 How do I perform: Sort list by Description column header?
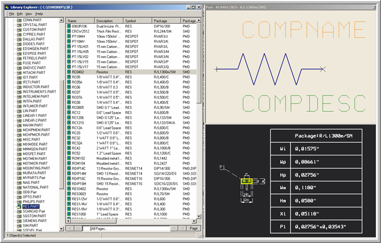tap(109, 21)
